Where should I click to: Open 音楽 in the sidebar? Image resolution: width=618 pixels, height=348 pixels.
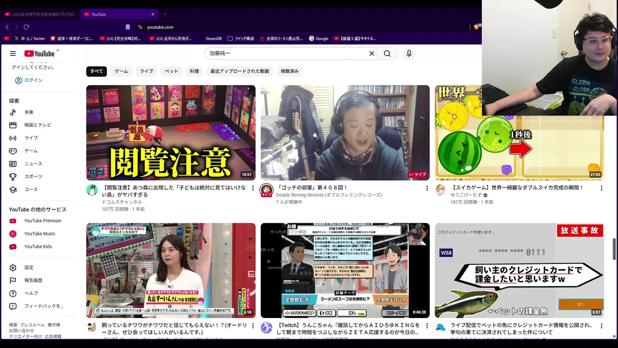coord(39,112)
